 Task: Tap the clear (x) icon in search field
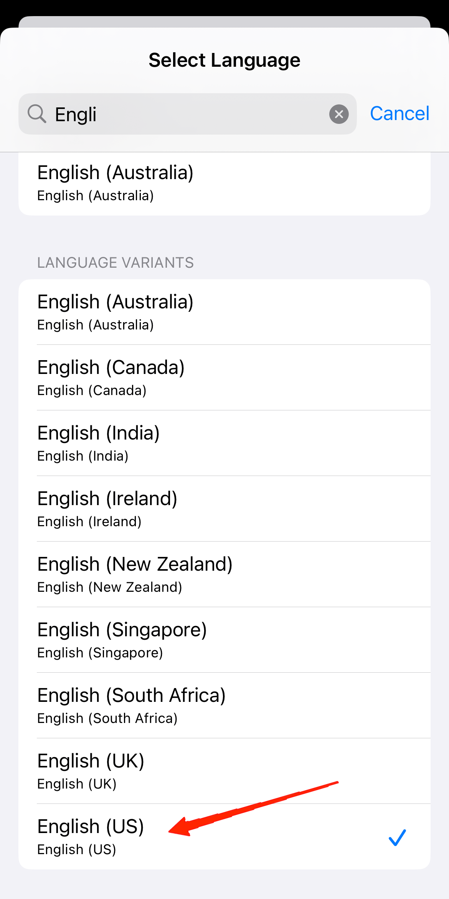339,114
